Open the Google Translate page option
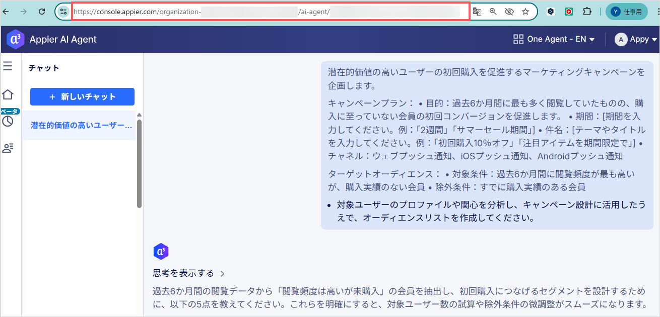Viewport: 660px width, 317px height. [477, 12]
